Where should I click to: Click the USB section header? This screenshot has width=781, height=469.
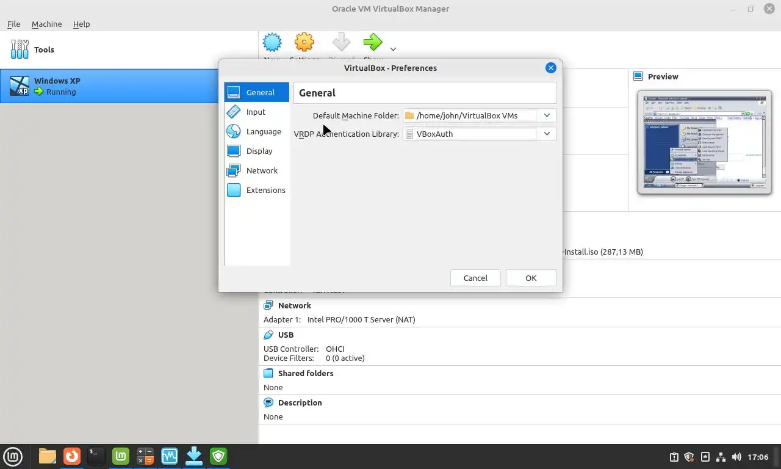(286, 335)
